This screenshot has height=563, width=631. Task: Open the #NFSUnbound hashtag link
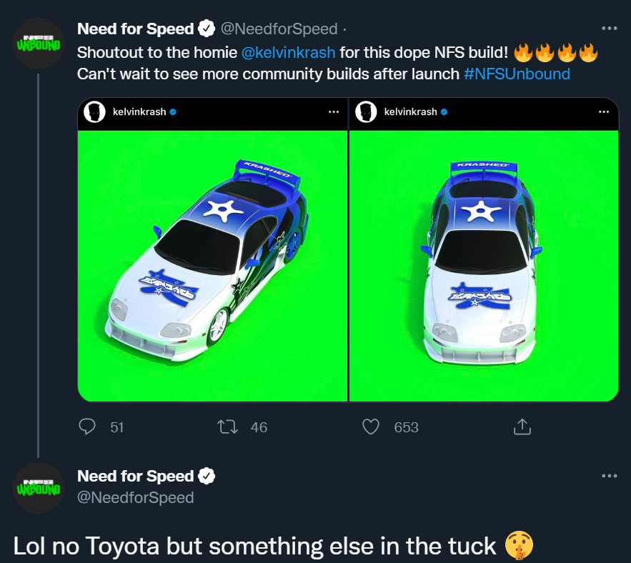click(x=517, y=74)
